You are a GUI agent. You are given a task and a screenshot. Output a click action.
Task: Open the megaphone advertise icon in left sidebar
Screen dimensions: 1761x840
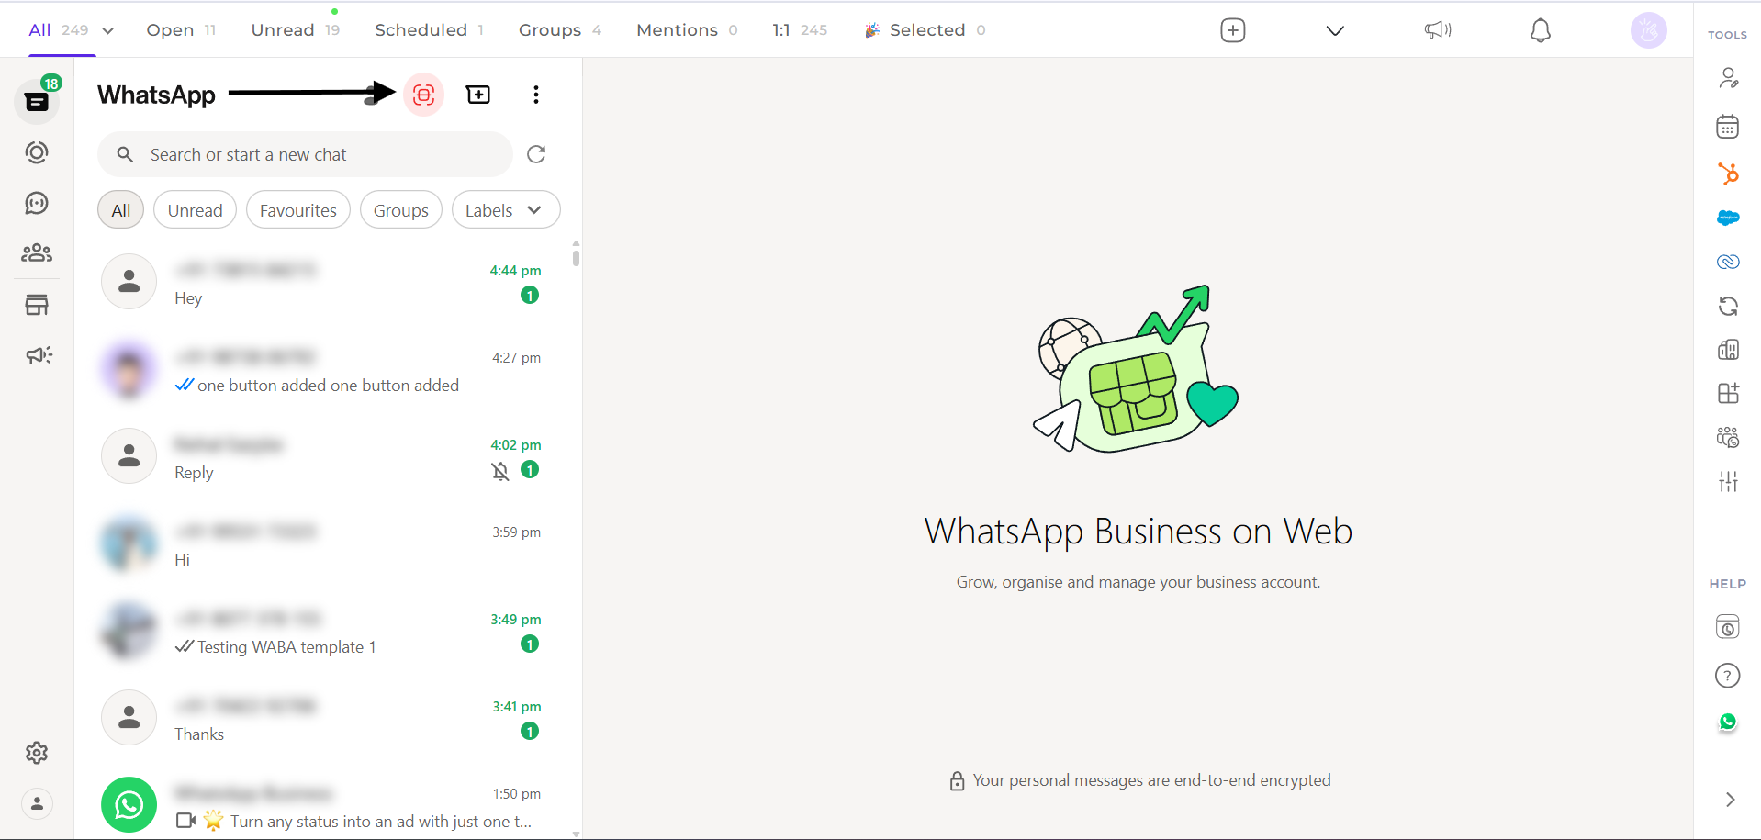[39, 355]
